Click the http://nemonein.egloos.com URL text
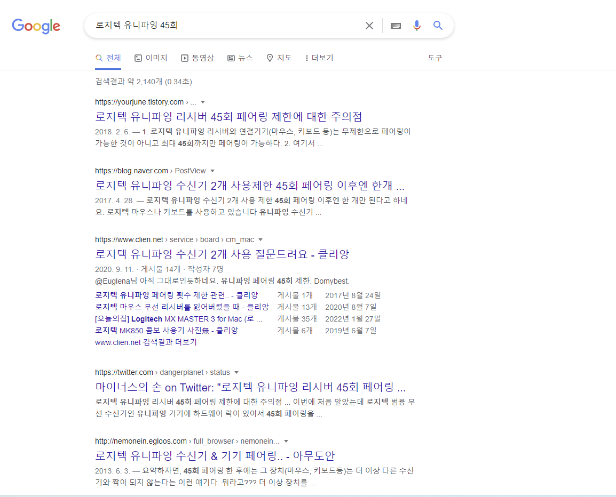 pos(140,441)
